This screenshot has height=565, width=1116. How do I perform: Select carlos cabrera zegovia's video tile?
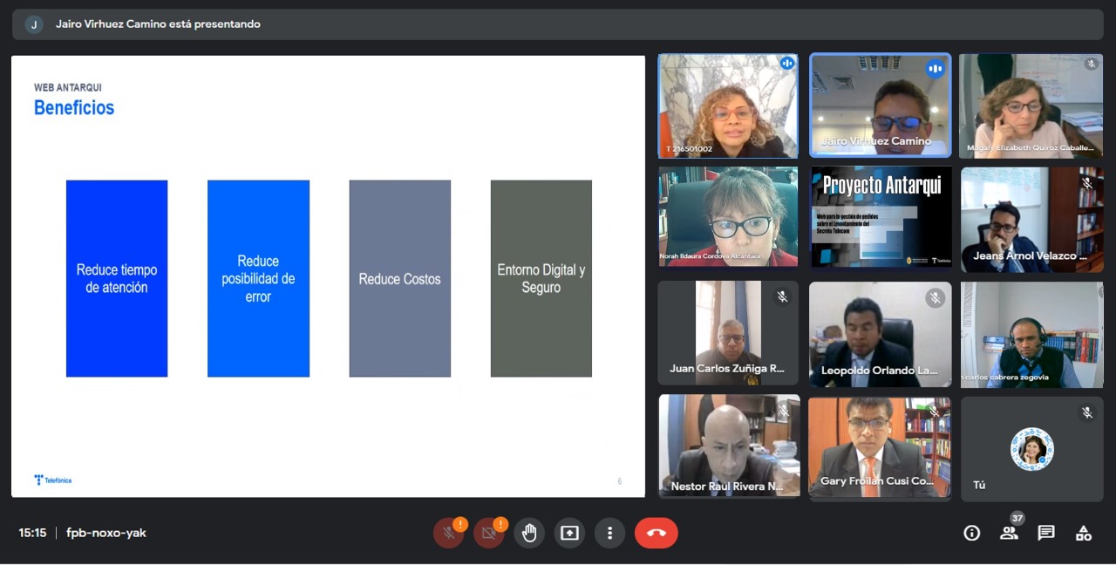point(1031,334)
